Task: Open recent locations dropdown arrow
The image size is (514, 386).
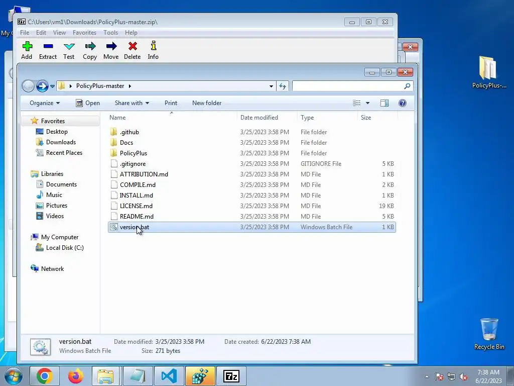Action: 52,86
